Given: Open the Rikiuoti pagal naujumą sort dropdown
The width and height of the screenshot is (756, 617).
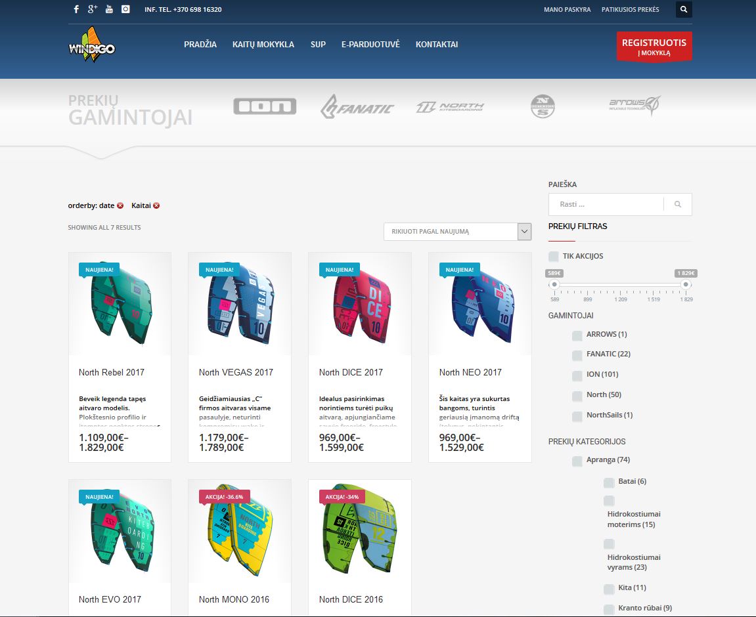Looking at the screenshot, I should (457, 232).
